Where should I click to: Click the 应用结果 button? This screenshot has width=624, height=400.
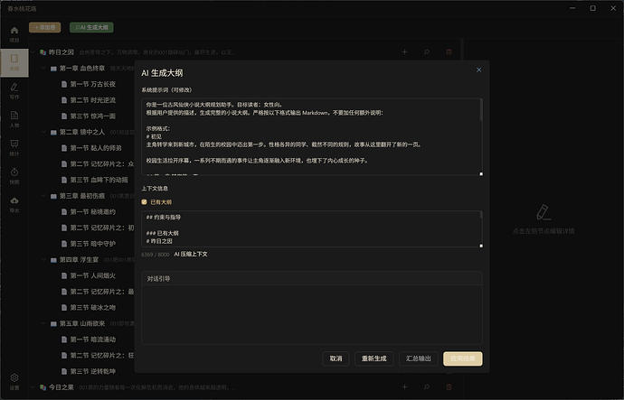point(463,358)
